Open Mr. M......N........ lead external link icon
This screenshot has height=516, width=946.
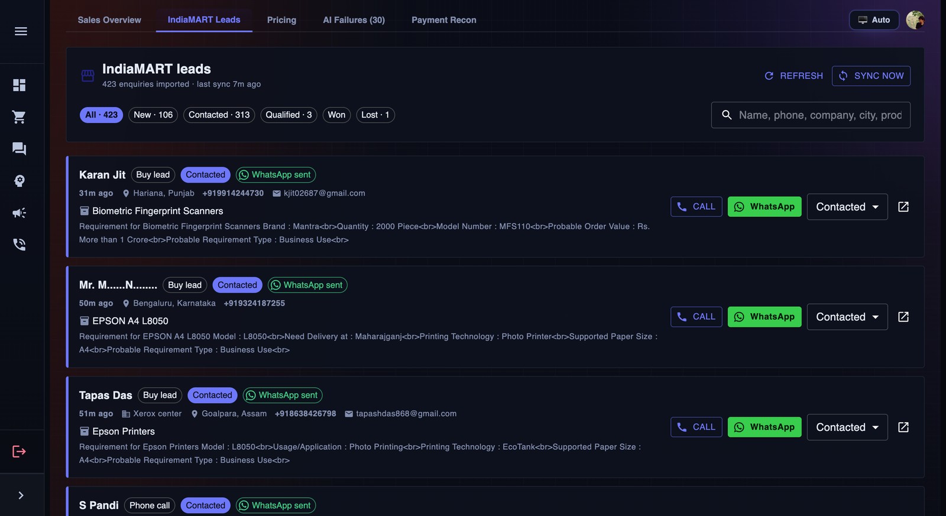click(x=903, y=317)
